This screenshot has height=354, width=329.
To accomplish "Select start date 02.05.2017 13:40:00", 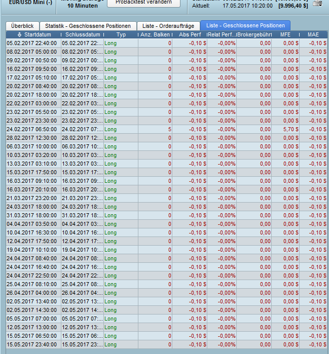I will 31,302.
